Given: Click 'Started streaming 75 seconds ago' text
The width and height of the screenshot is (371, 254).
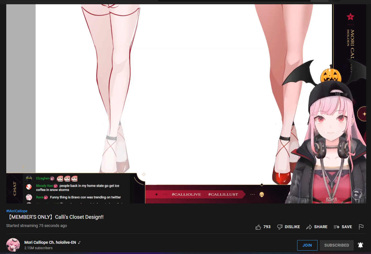Looking at the screenshot, I should (37, 226).
